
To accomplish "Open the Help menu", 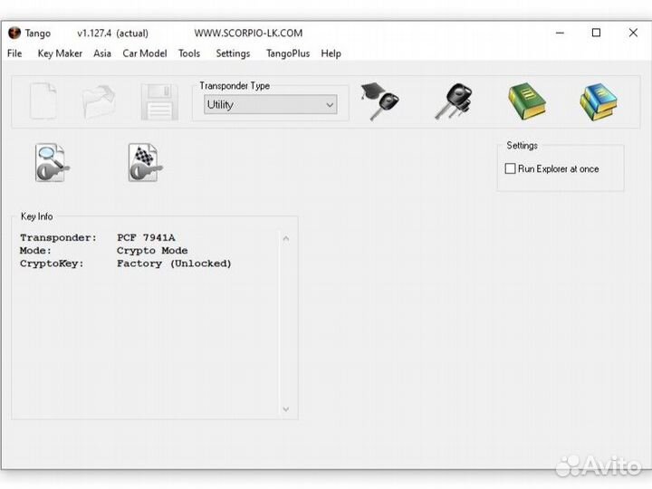I will [x=331, y=53].
